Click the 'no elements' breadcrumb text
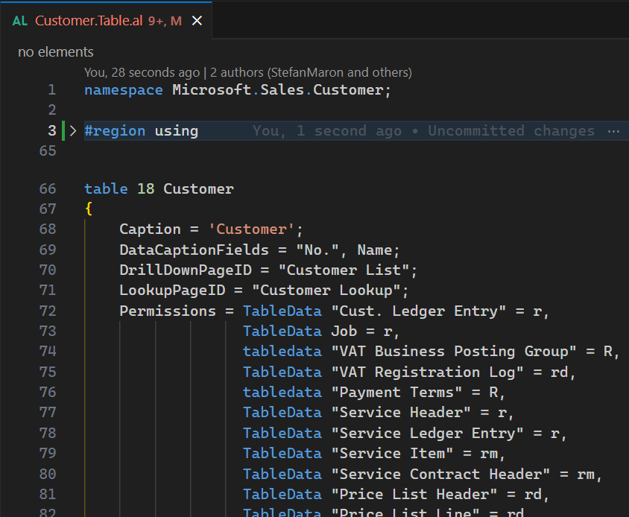Image resolution: width=629 pixels, height=517 pixels. point(56,51)
